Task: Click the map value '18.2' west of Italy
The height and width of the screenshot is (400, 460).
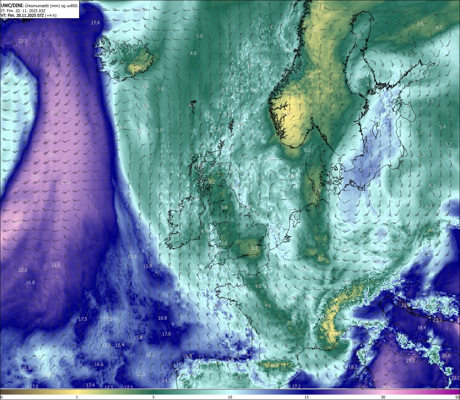Action: [353, 367]
